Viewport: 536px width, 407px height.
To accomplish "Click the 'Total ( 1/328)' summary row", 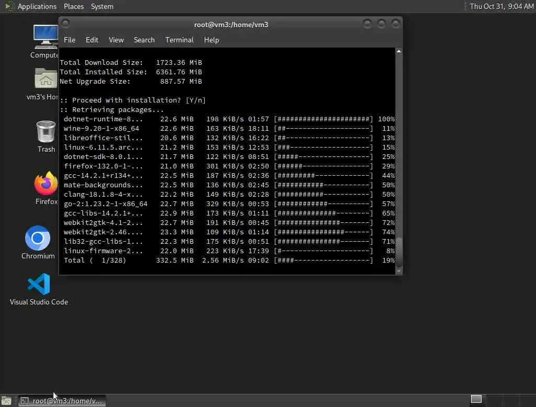I will coord(229,260).
